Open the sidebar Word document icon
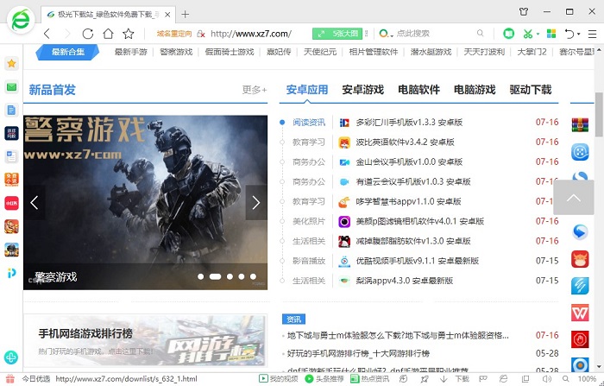Image resolution: width=604 pixels, height=386 pixels. tap(11, 156)
